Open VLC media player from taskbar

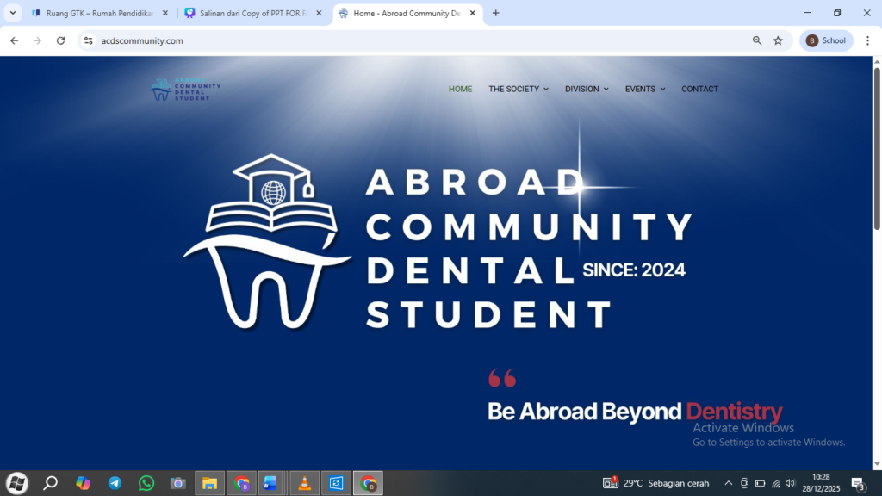point(304,483)
